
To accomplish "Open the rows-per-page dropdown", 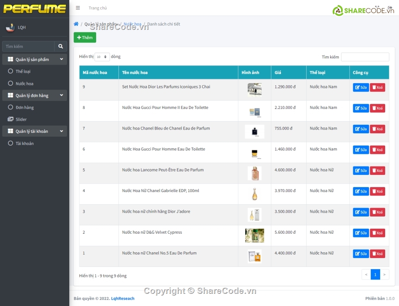I will 102,57.
